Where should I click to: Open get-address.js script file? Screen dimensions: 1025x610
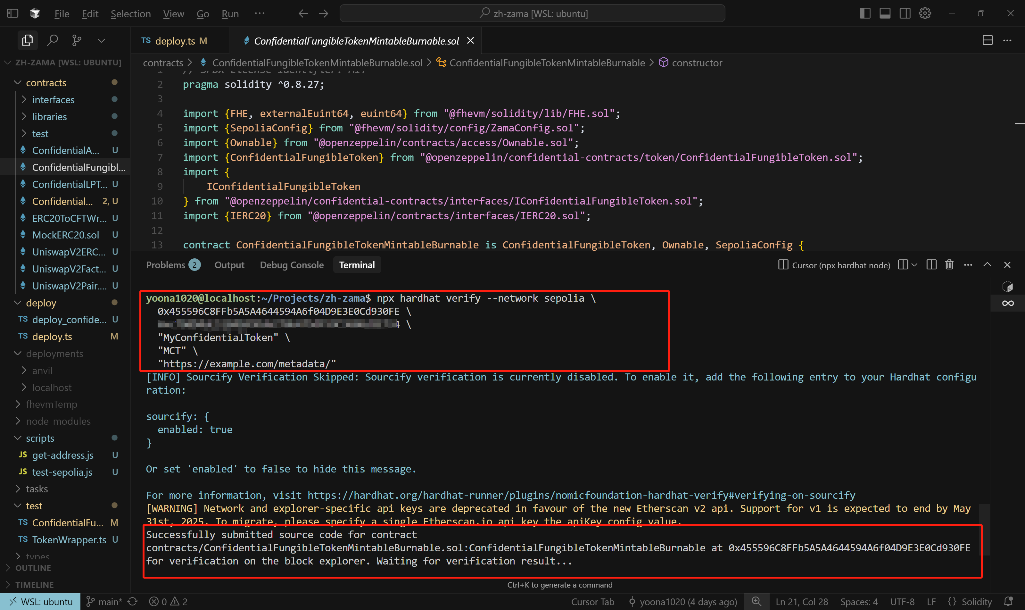pyautogui.click(x=65, y=455)
